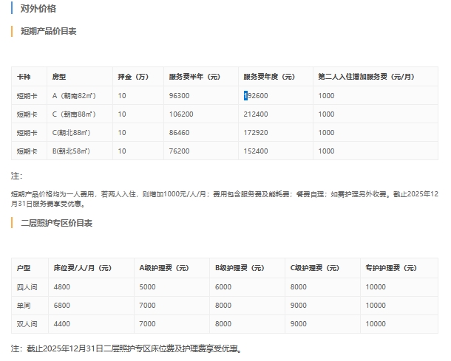Viewport: 451px width, 361px height.
Task: Click the 短期卡 cell in the A（朝南82㎡） row
Action: coord(27,96)
